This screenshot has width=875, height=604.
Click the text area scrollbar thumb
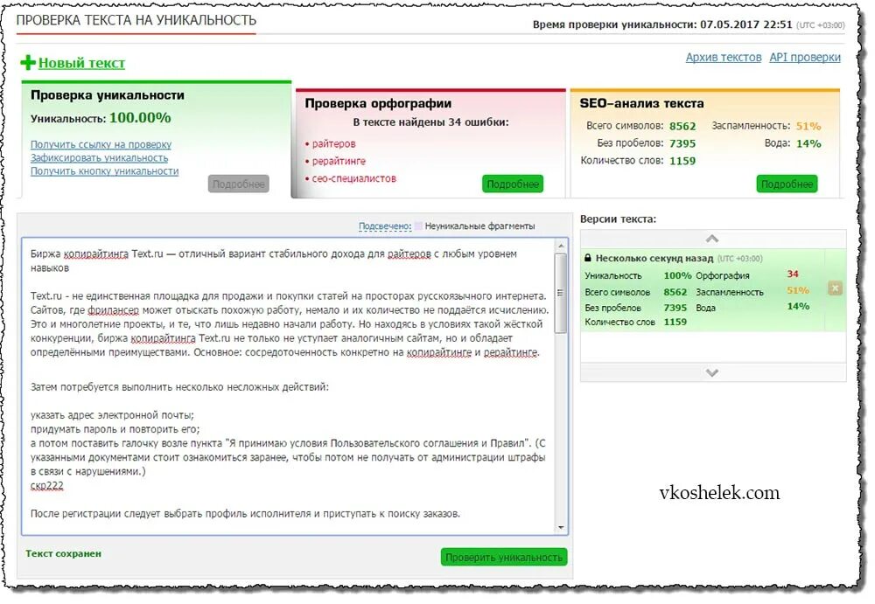(560, 293)
